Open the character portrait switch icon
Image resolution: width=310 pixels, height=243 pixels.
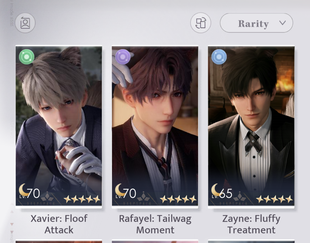click(25, 23)
